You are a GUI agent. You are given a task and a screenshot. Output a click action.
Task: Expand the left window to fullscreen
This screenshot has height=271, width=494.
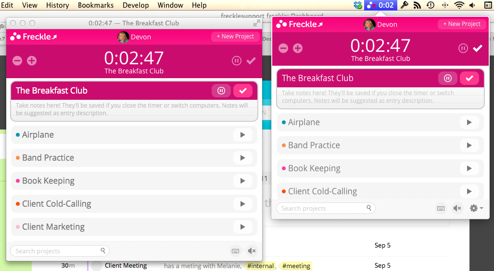point(256,23)
